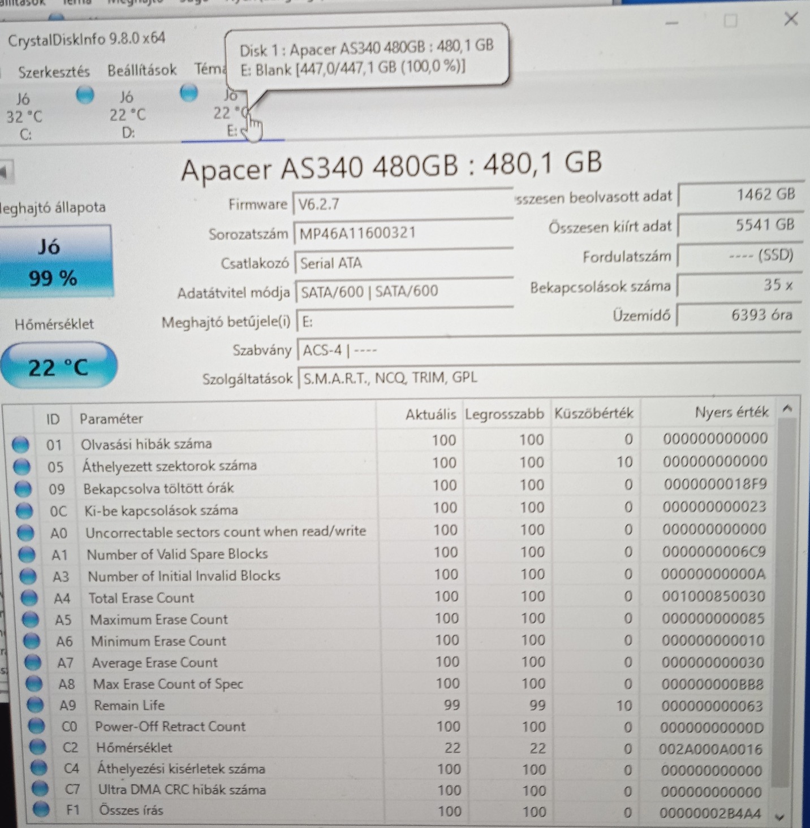The image size is (810, 828).
Task: Select the Ultra DMA CRC hibák száma text
Action: click(182, 790)
